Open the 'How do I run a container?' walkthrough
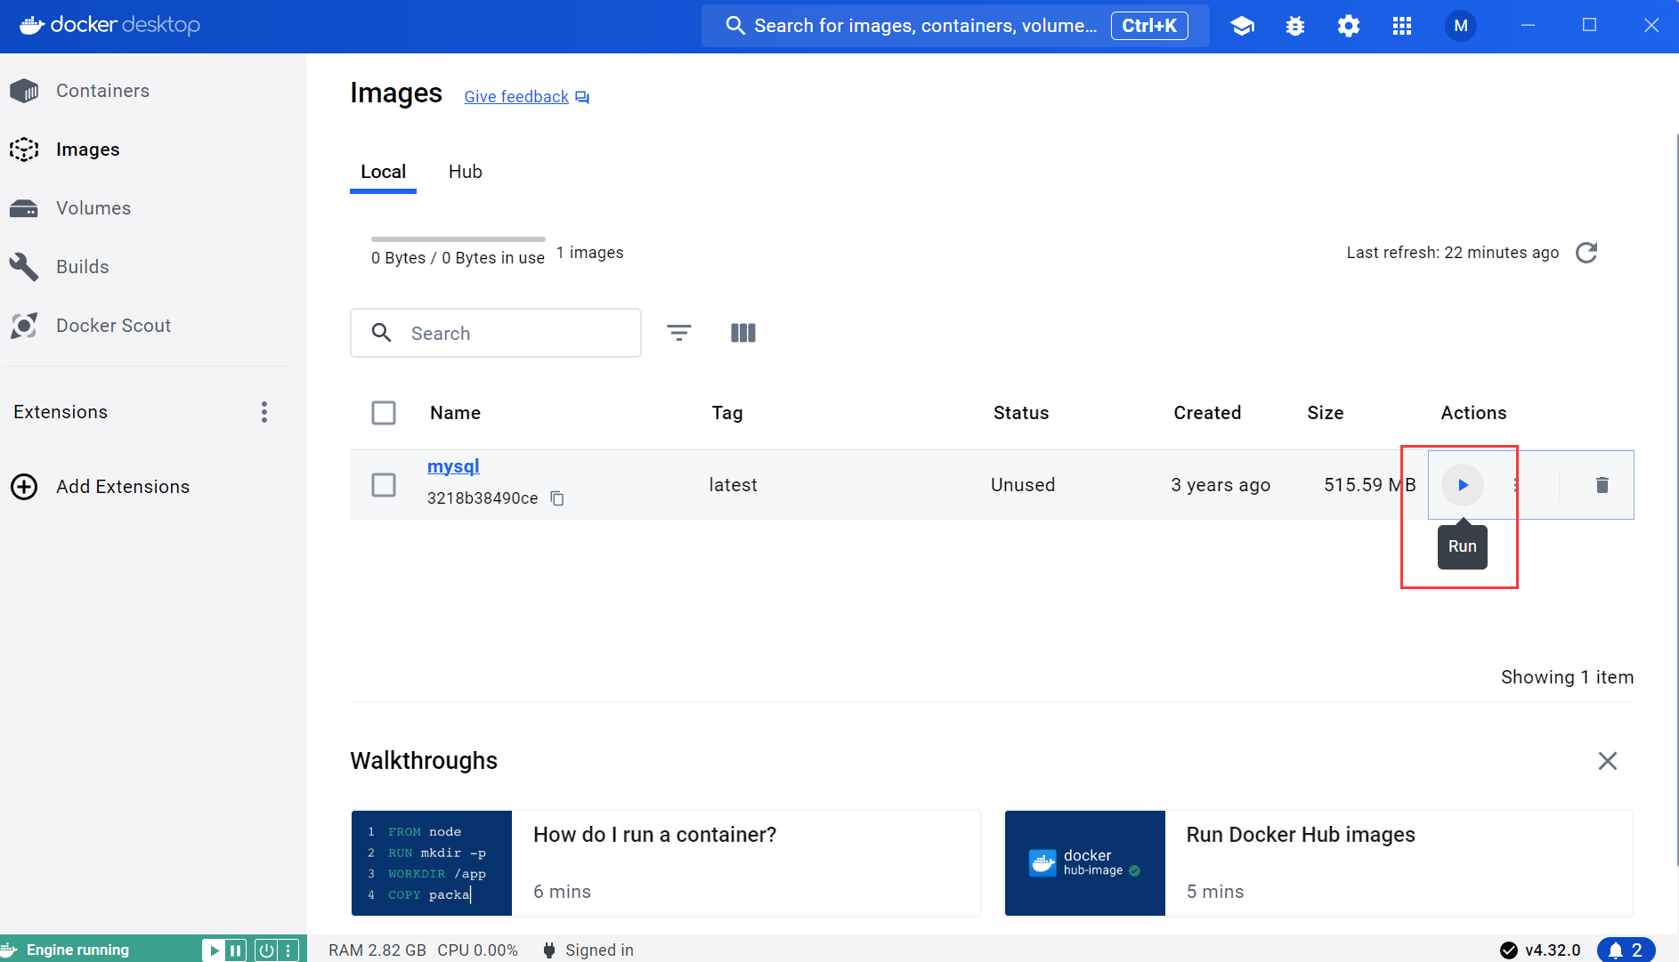Viewport: 1679px width, 962px height. coord(667,863)
